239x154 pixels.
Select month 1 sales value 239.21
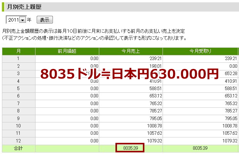[x=155, y=59]
